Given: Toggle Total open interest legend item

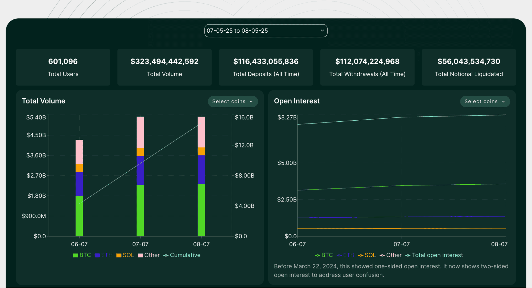Looking at the screenshot, I should [434, 255].
